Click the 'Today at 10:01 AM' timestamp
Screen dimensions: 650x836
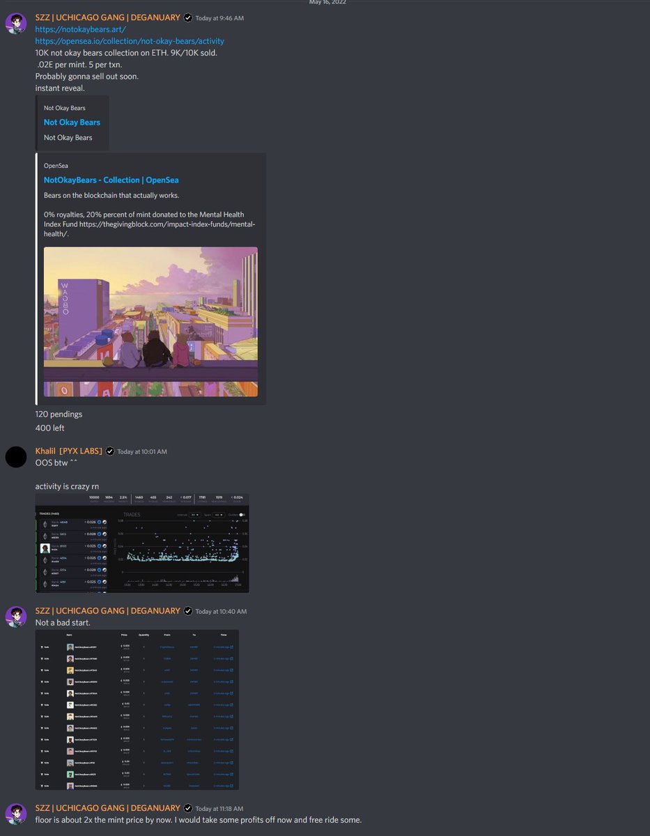142,452
